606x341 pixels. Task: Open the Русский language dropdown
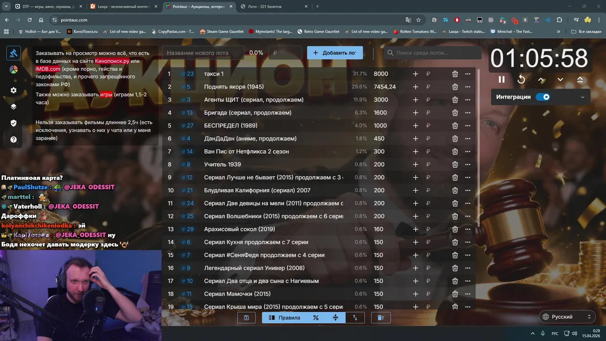pos(567,317)
